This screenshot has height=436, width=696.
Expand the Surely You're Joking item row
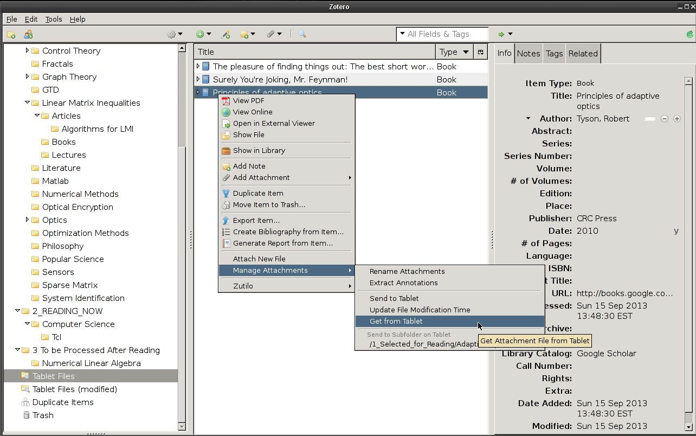click(198, 80)
